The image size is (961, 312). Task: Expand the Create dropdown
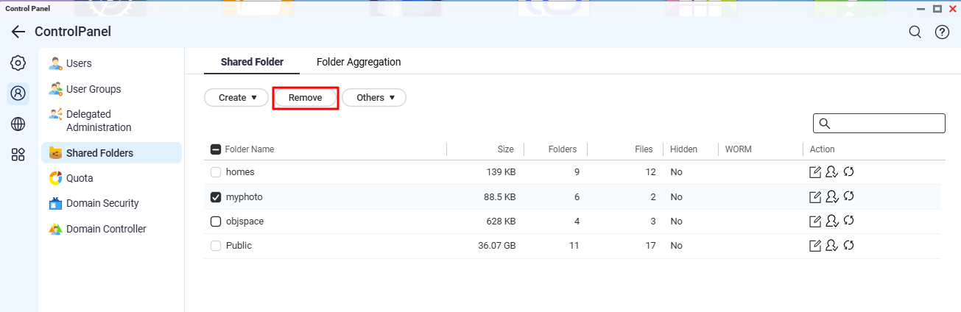coord(236,98)
